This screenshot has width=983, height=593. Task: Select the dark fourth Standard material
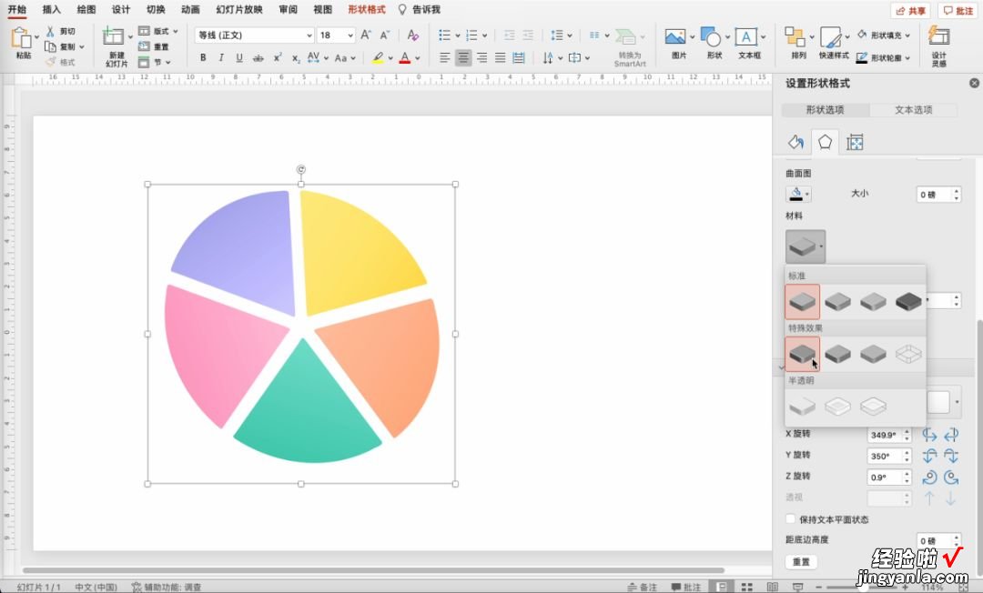[x=908, y=302]
